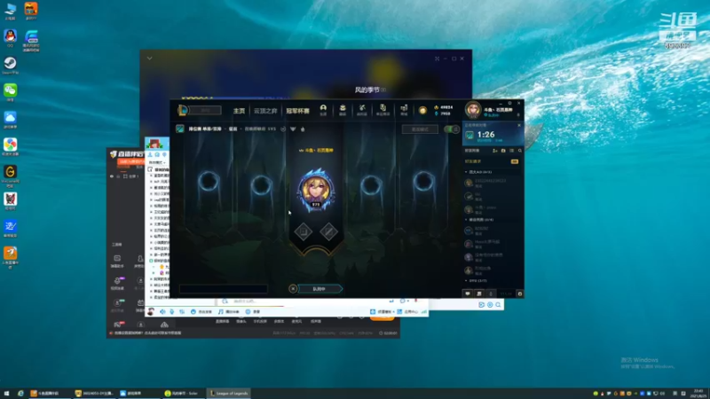
Task: Open the mode dropdown in the chat list window
Action: (x=158, y=162)
